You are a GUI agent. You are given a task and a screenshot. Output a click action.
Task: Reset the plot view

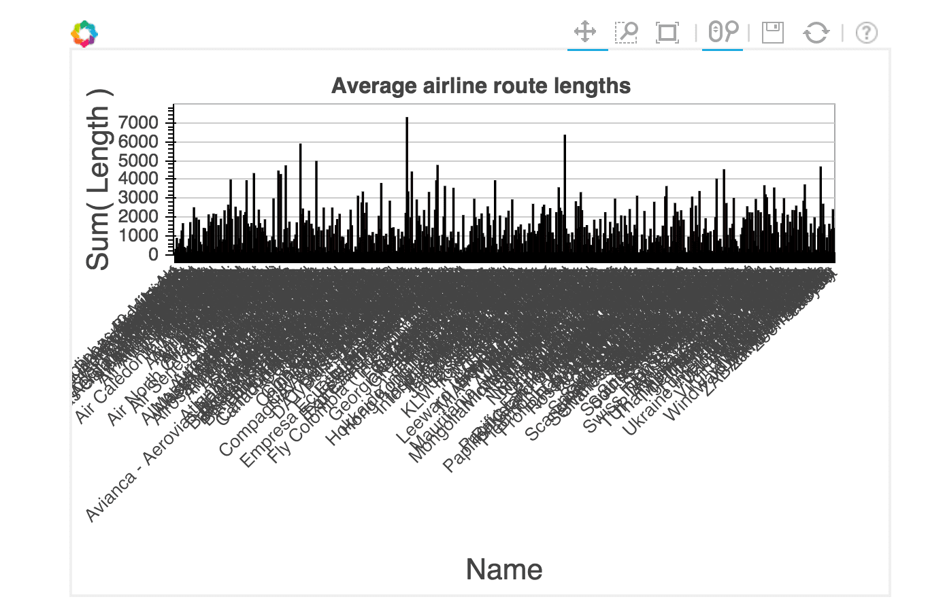pos(816,32)
